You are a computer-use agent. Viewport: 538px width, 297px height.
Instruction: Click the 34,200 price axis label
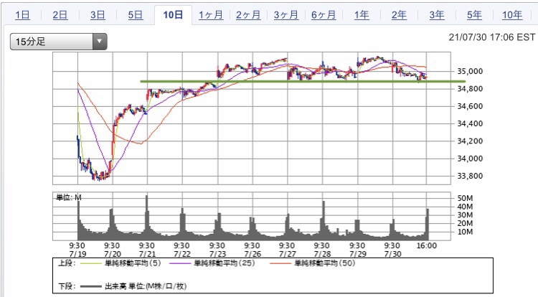pyautogui.click(x=470, y=141)
